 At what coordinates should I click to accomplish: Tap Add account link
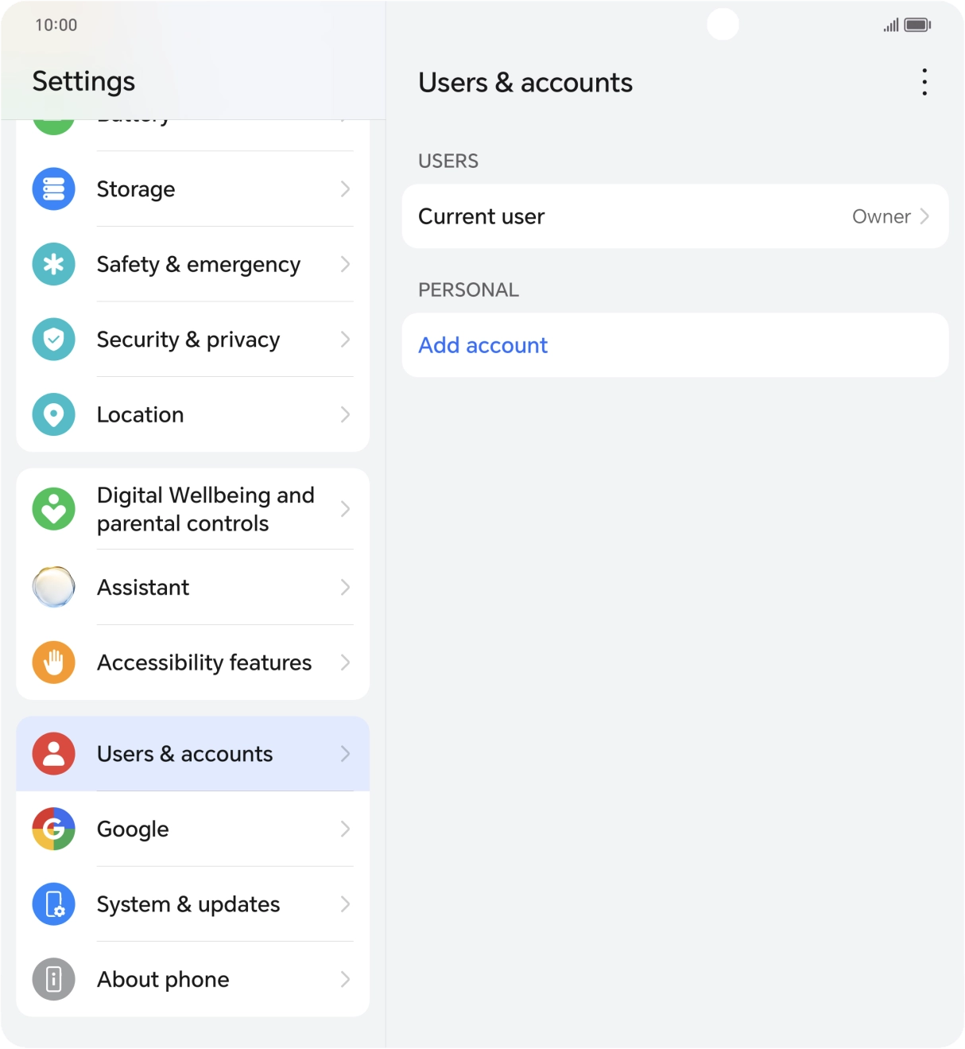483,345
